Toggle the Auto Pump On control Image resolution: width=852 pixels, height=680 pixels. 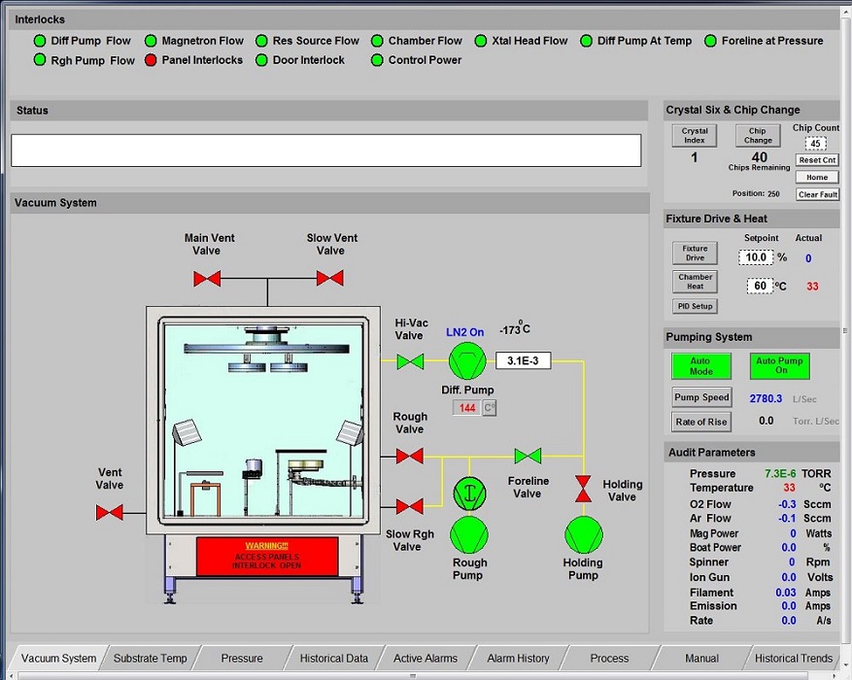tap(778, 366)
